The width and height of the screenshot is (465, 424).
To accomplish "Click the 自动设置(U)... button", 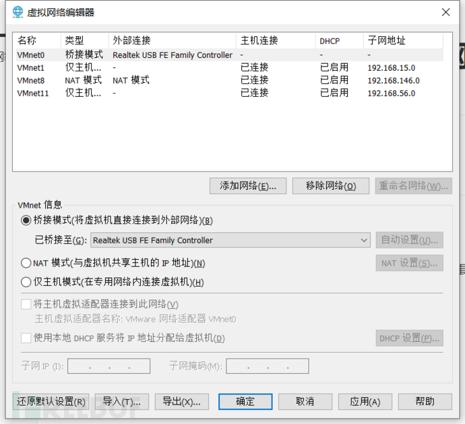I will 410,240.
